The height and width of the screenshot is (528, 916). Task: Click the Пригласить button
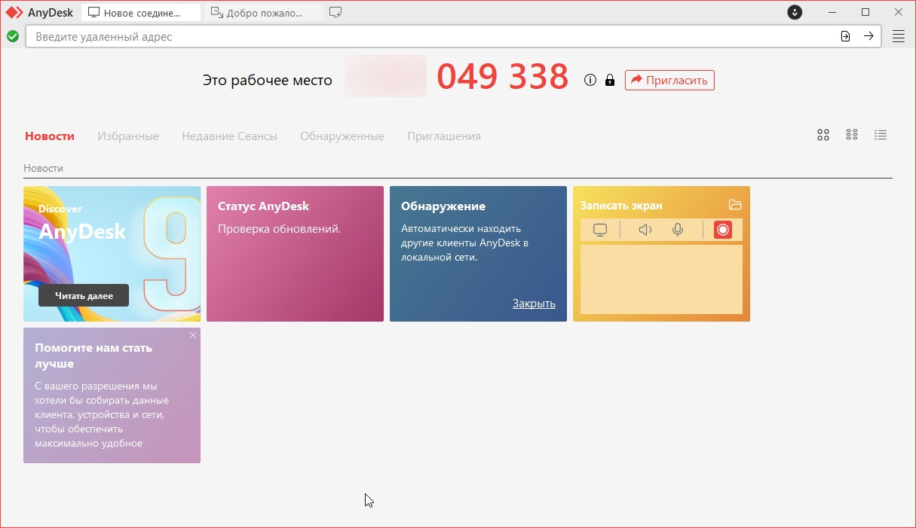(x=669, y=80)
